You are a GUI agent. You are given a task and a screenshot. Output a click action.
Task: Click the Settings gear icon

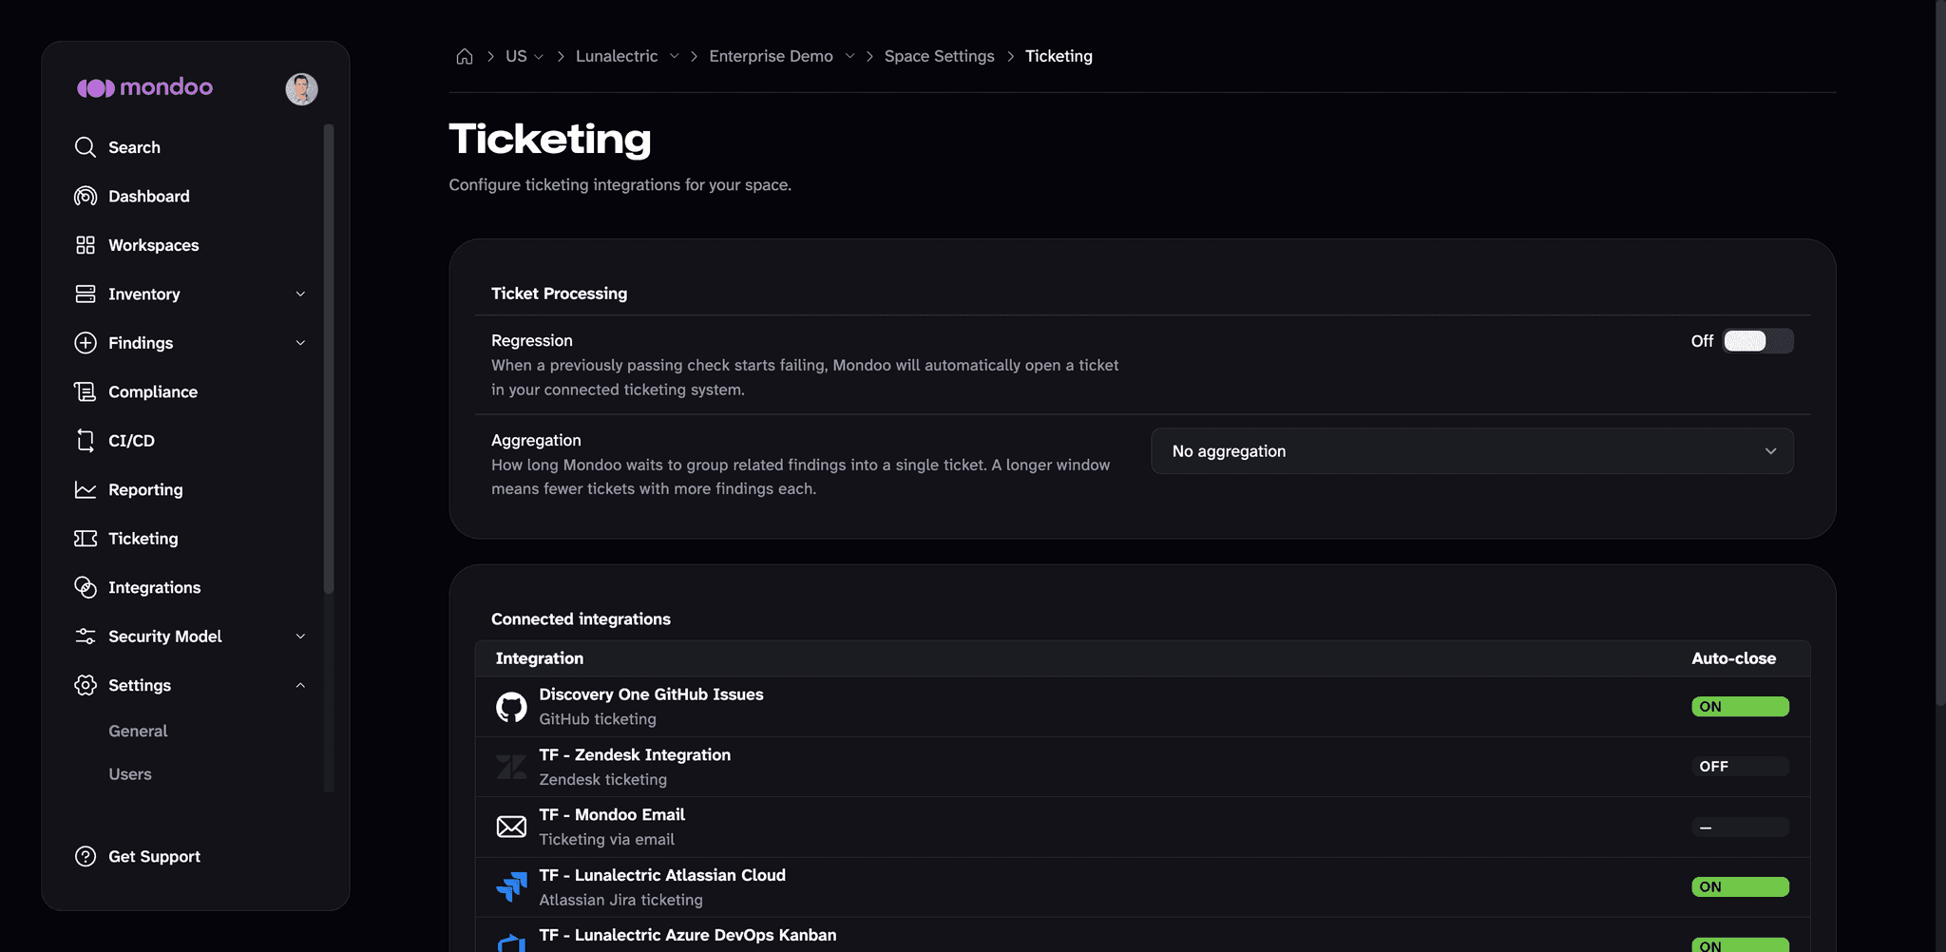(x=86, y=685)
